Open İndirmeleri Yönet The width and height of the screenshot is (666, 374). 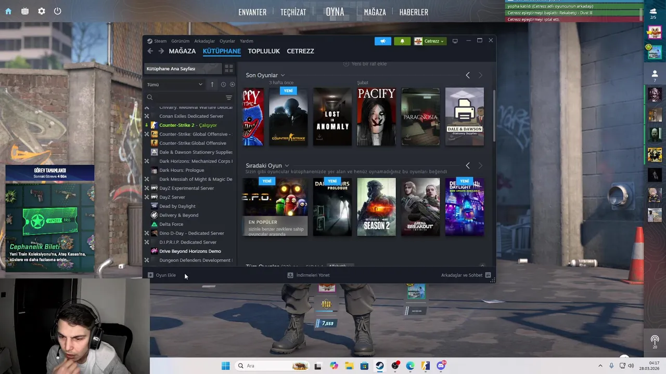[x=309, y=275]
